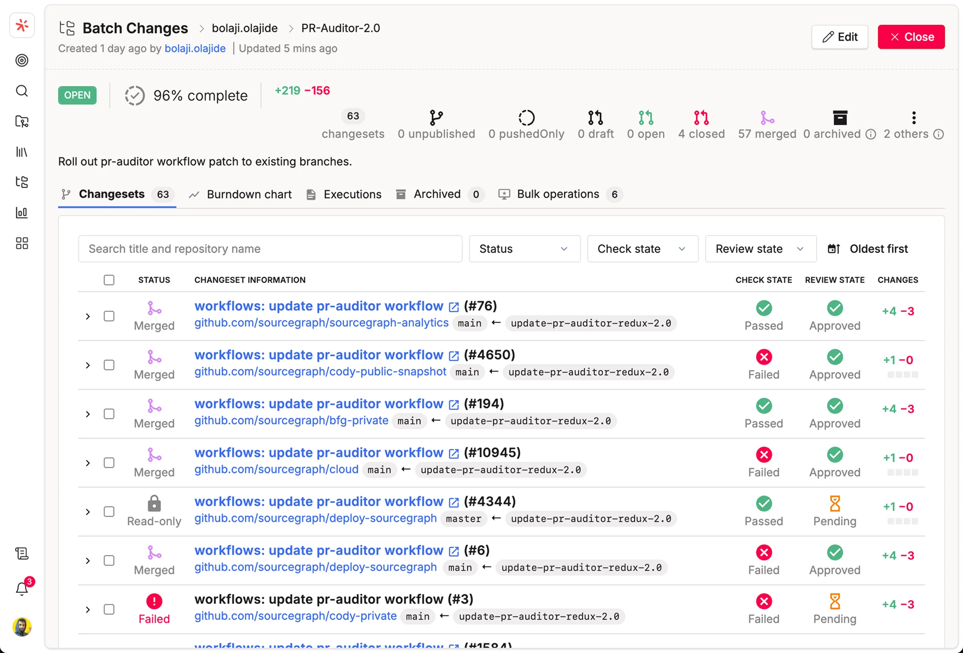Screen dimensions: 963x653
Task: Open external link icon for changeset #4650
Action: pos(454,356)
